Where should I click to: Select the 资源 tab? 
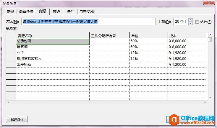(x=42, y=11)
